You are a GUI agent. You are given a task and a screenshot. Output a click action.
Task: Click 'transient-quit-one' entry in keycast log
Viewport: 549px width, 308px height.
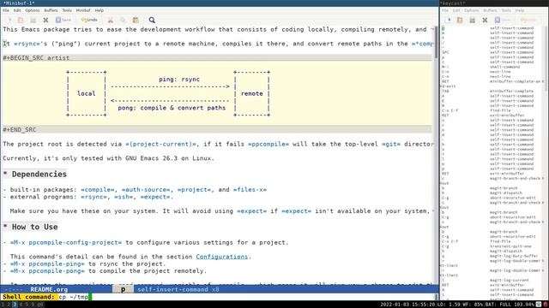point(510,246)
